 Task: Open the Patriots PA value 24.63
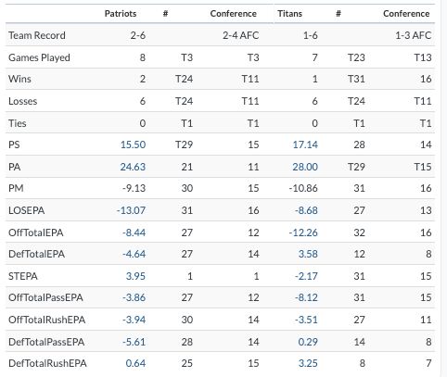pyautogui.click(x=133, y=167)
